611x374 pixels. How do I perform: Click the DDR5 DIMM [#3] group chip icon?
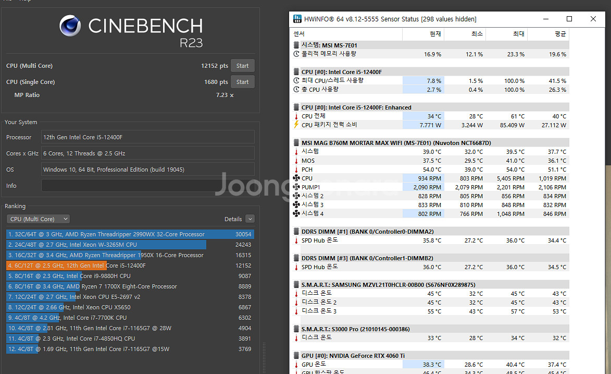coord(296,258)
